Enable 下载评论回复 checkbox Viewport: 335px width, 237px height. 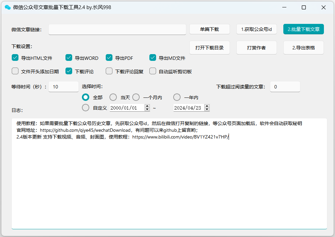click(x=109, y=71)
